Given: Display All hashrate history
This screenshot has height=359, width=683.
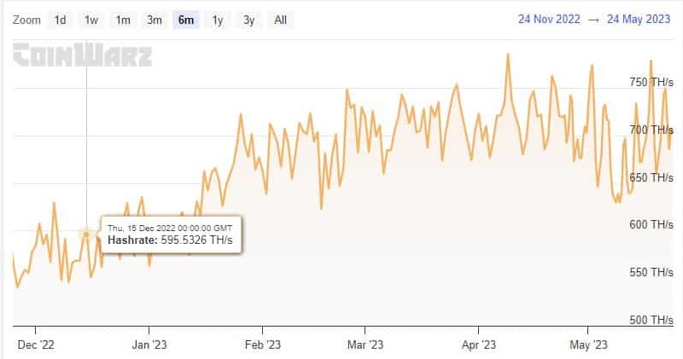Looking at the screenshot, I should pyautogui.click(x=280, y=20).
